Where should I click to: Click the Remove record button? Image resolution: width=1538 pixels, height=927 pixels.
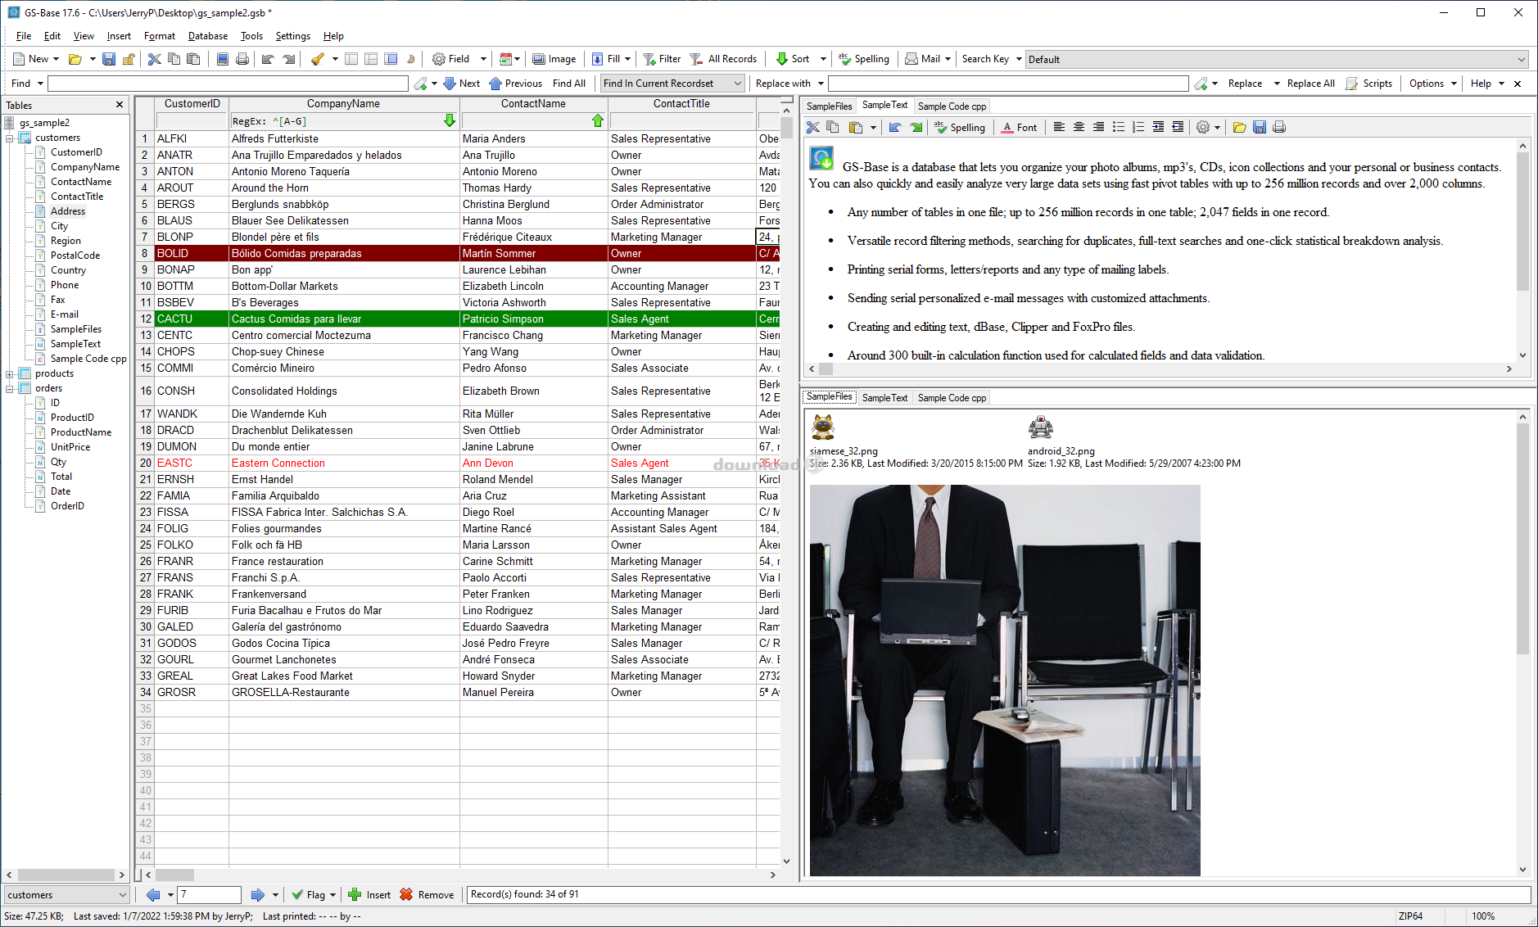(427, 895)
